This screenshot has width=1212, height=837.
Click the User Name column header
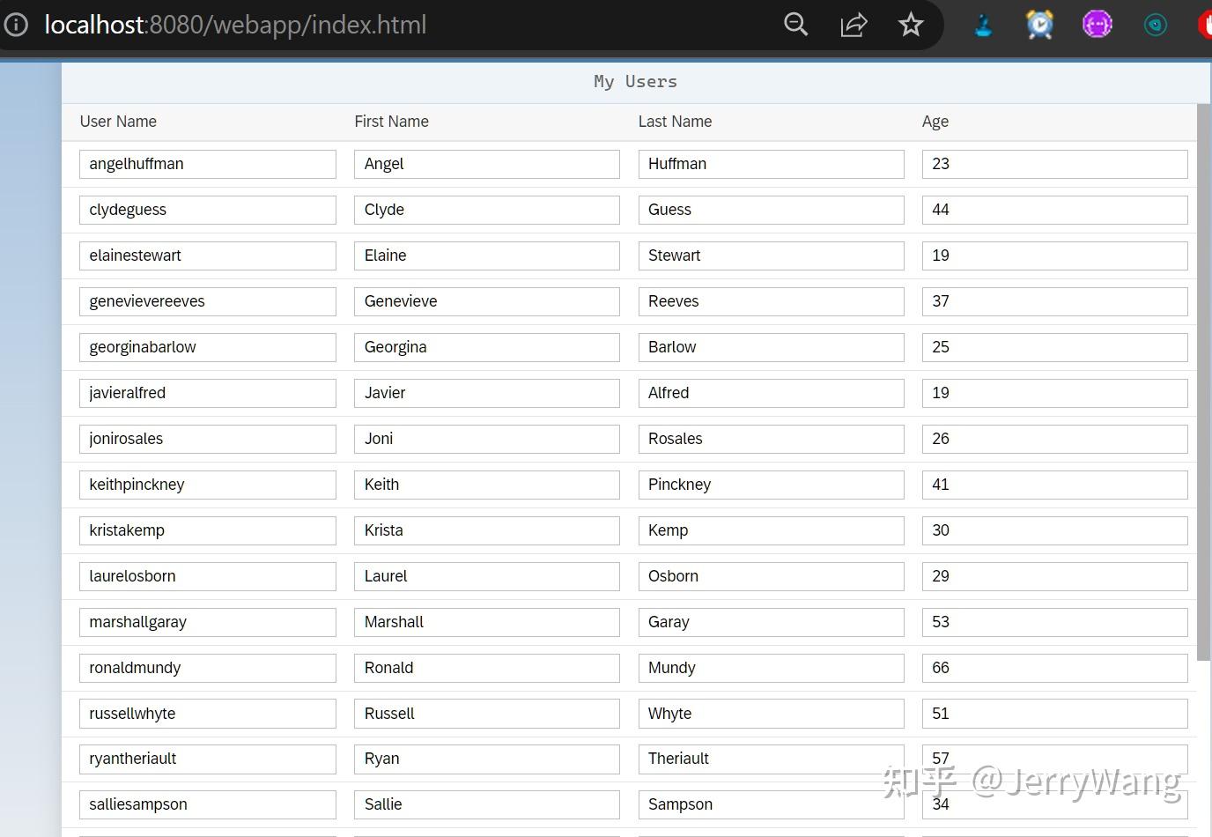pyautogui.click(x=118, y=122)
